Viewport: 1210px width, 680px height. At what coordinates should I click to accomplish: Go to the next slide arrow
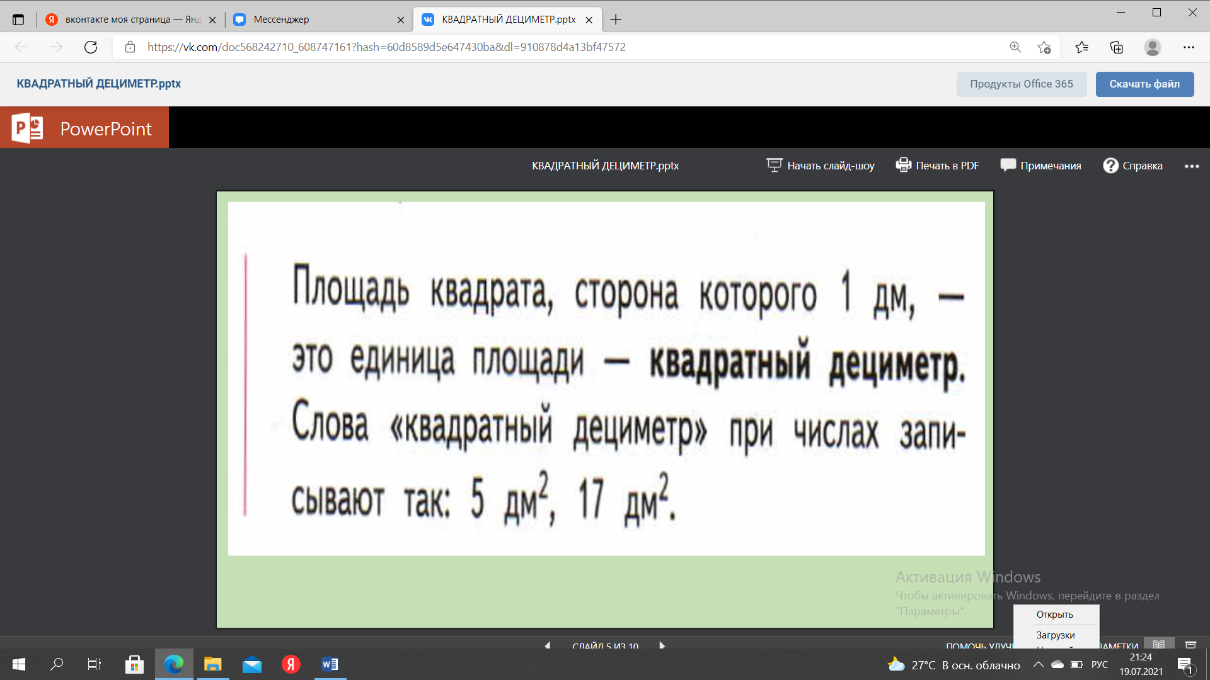tap(662, 645)
